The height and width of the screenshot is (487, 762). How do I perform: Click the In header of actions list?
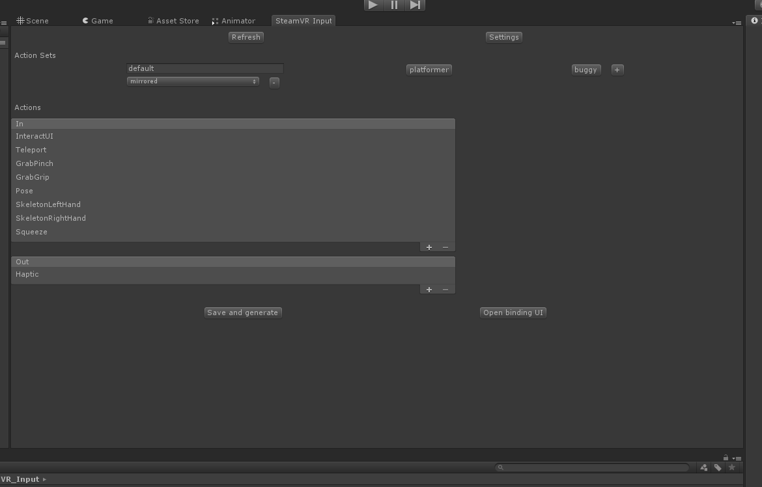pos(233,124)
